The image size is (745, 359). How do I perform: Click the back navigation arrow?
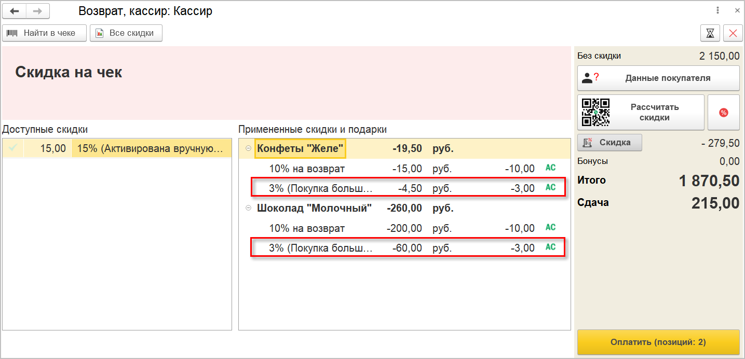coord(15,11)
